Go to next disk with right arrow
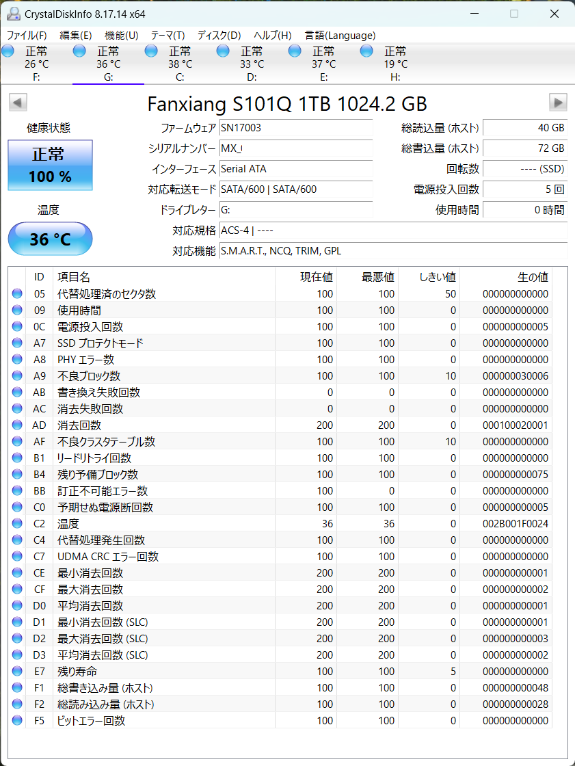 [x=558, y=103]
